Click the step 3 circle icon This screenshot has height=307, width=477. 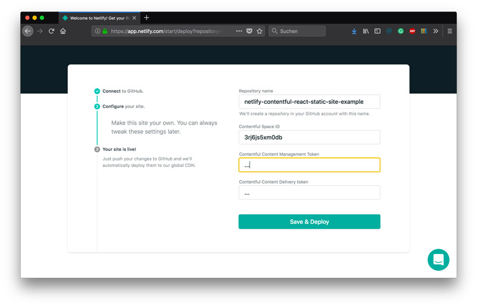pos(97,149)
